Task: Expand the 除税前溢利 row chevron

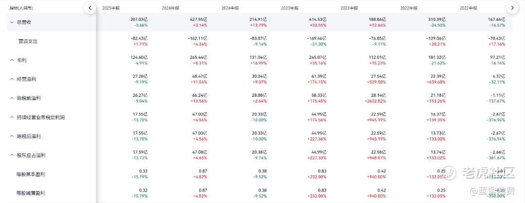Action: 12,98
